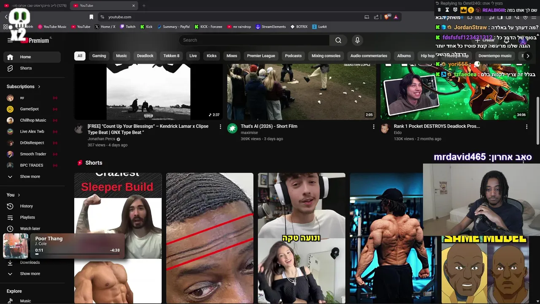Expand the You section chevron
540x304 pixels.
[x=19, y=195]
